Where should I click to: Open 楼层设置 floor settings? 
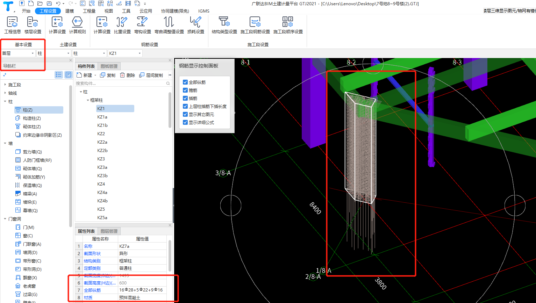coord(33,25)
